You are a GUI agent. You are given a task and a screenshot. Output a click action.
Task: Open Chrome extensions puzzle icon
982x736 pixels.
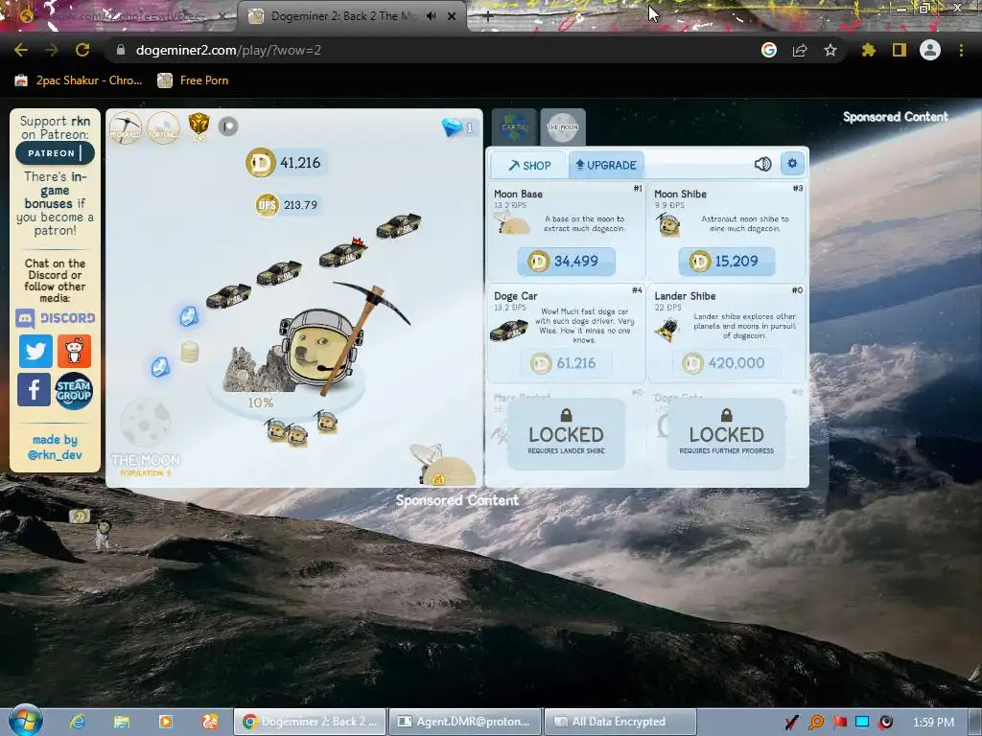(x=869, y=50)
